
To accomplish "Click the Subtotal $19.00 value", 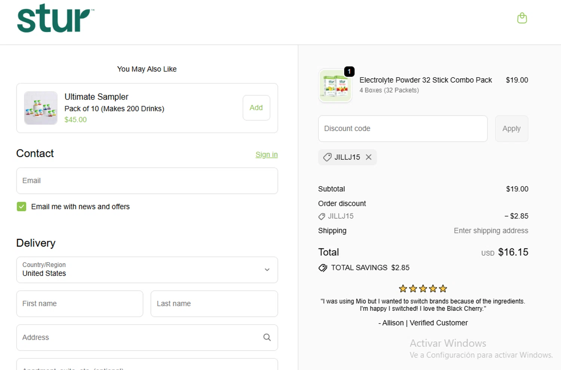I will pos(517,189).
